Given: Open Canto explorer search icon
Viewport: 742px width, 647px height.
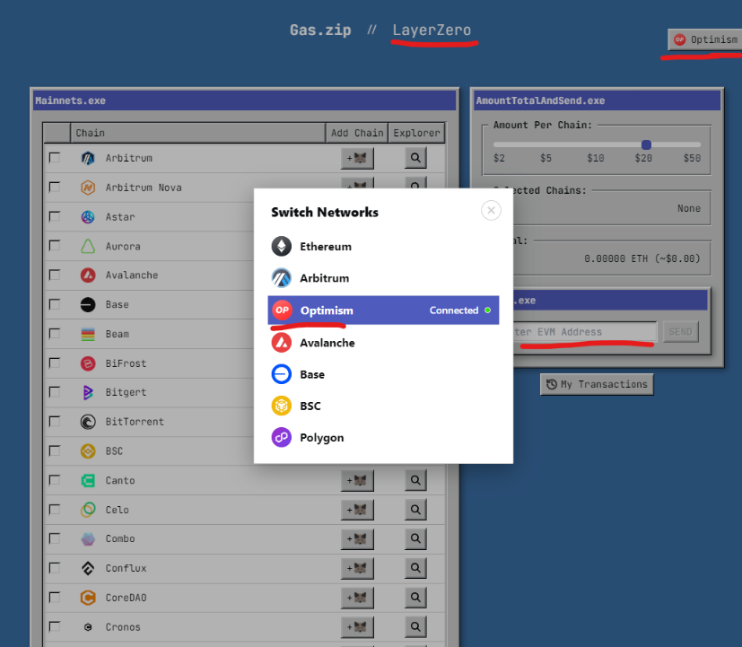Looking at the screenshot, I should (x=415, y=480).
